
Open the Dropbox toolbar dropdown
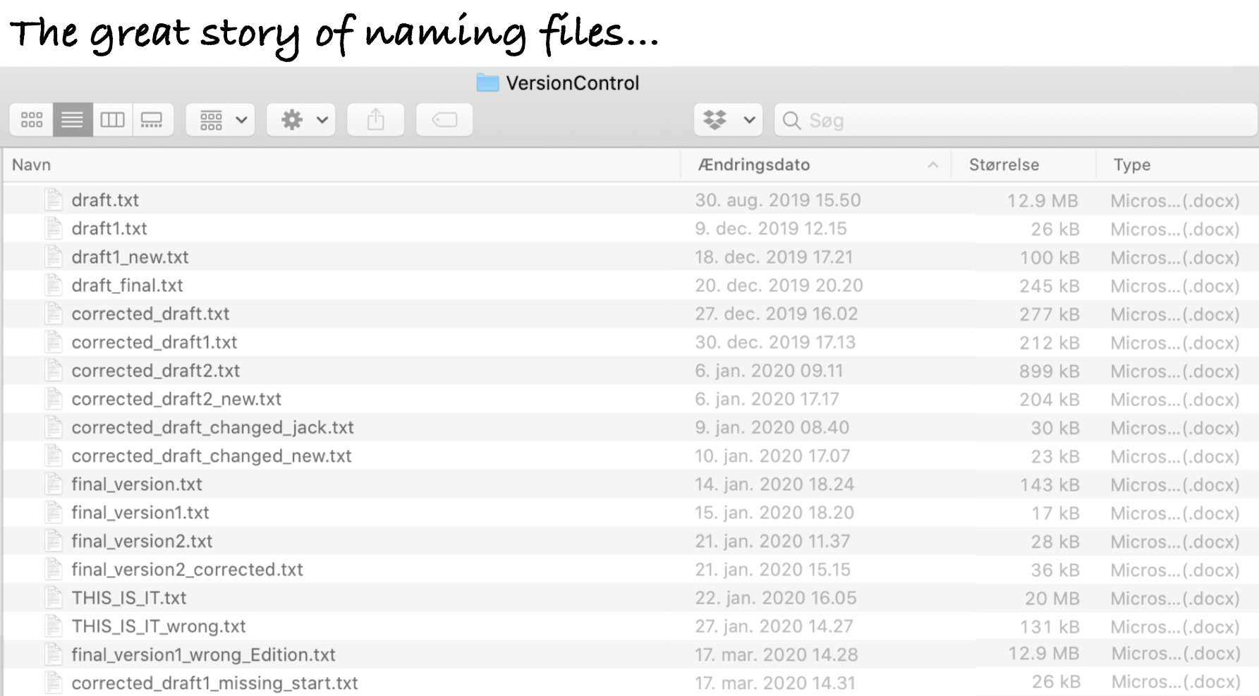(729, 120)
